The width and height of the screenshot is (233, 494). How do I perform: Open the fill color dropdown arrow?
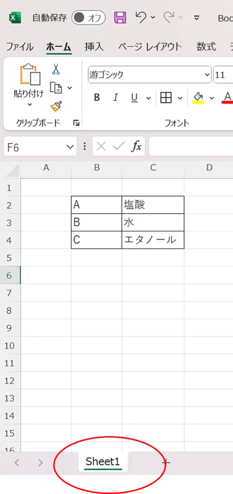(212, 98)
